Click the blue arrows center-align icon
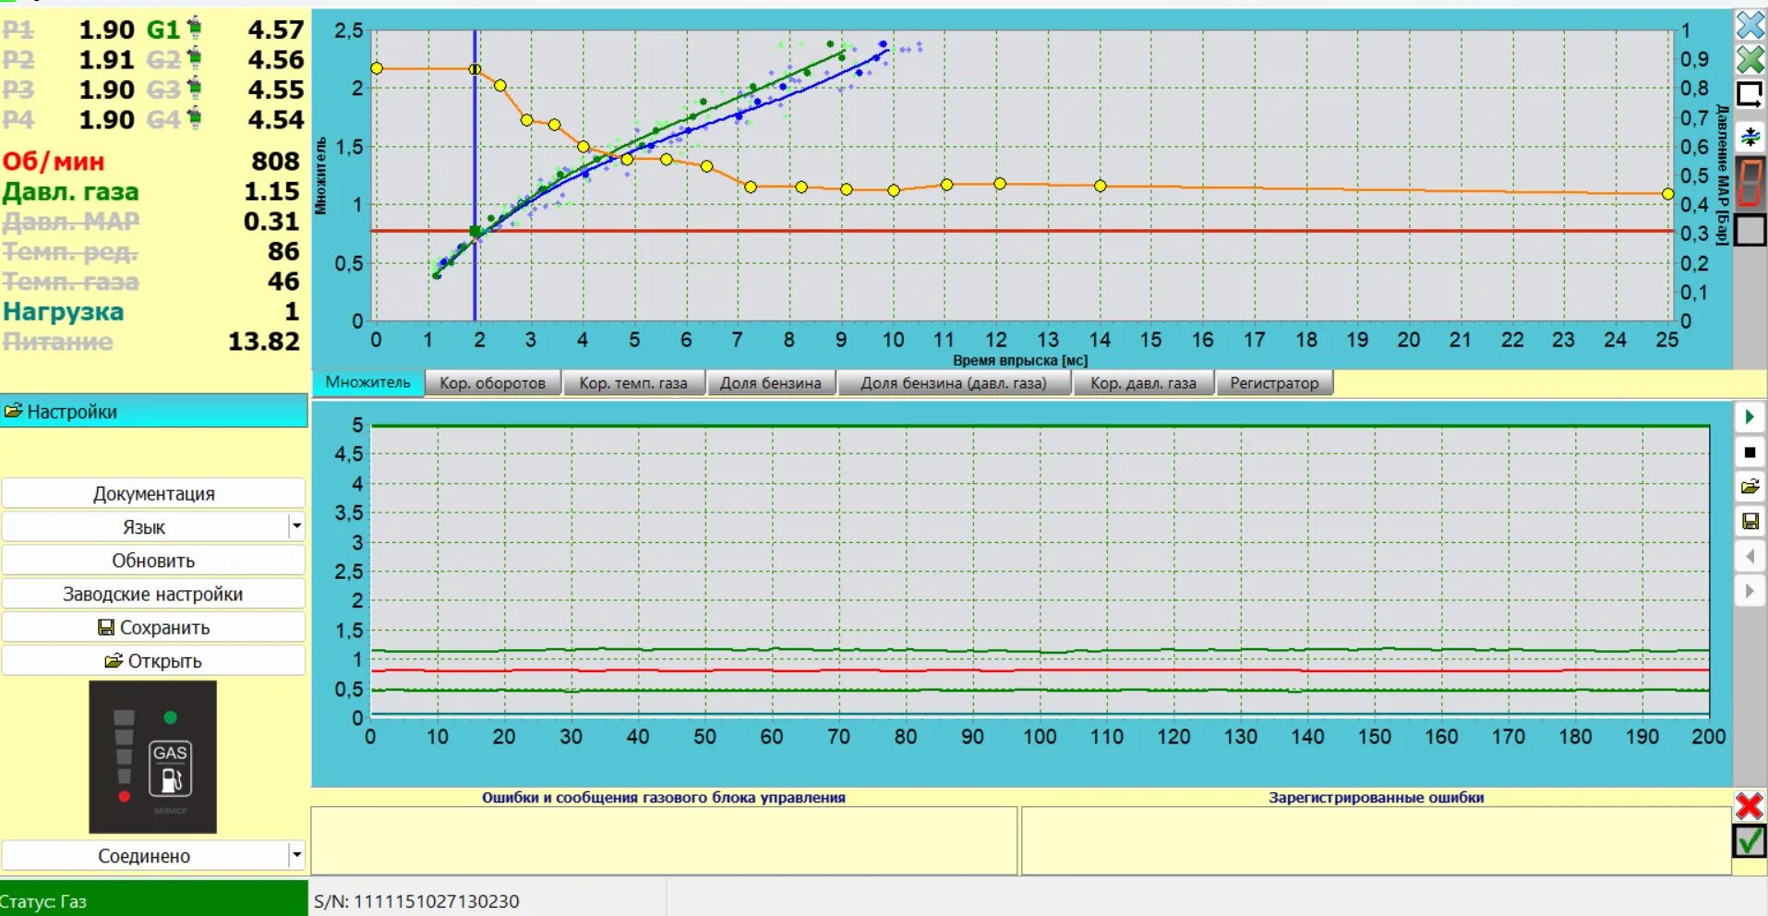The height and width of the screenshot is (916, 1768). [1750, 138]
